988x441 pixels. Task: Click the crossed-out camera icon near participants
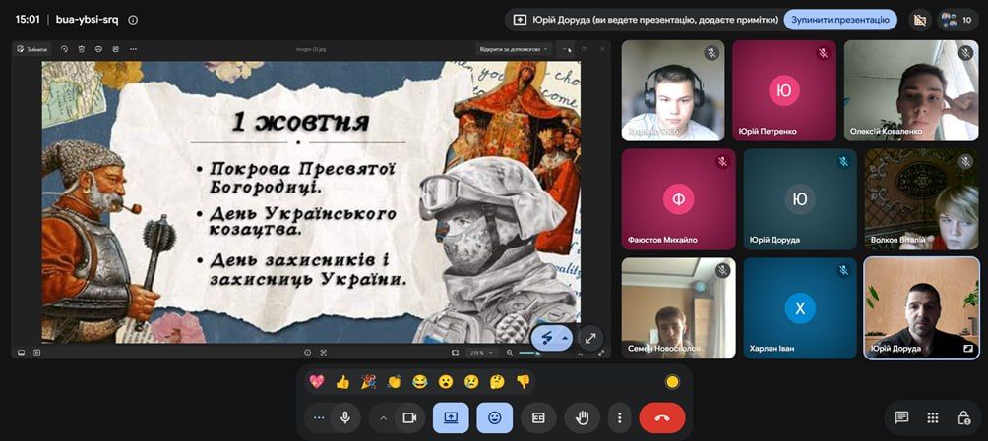(920, 20)
